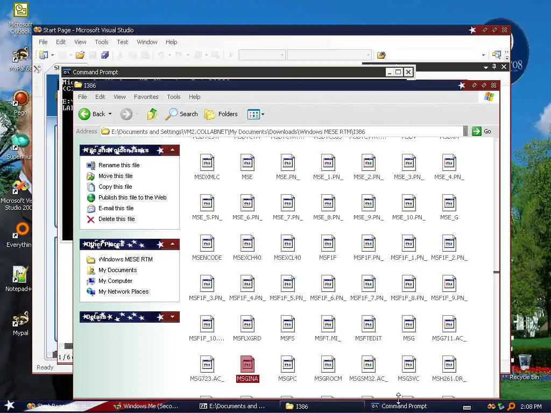This screenshot has width=551, height=413.
Task: Open Search in I386 window
Action: 182,114
